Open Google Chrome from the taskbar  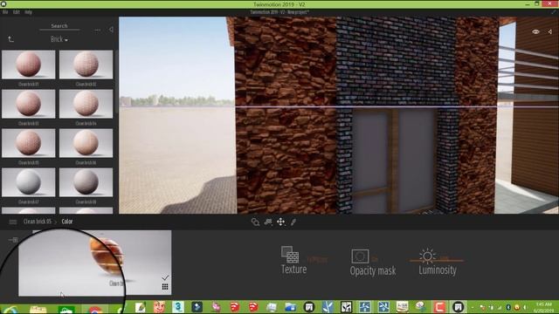94,309
